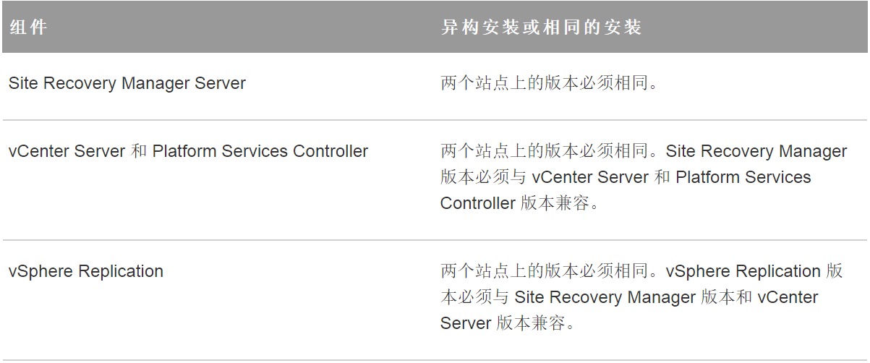
Task: Click 两个站点上的版本必须相同 in the vSphere Replication row
Action: point(550,272)
